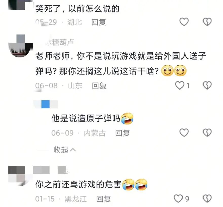The image size is (223, 207).
Task: Open avatar of the top 湖北 commenter
Action: coord(17,5)
